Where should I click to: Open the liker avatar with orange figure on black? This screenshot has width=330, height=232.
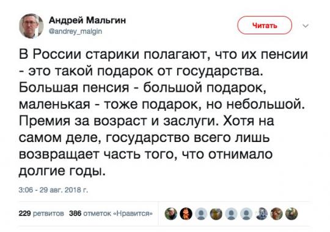(186, 214)
